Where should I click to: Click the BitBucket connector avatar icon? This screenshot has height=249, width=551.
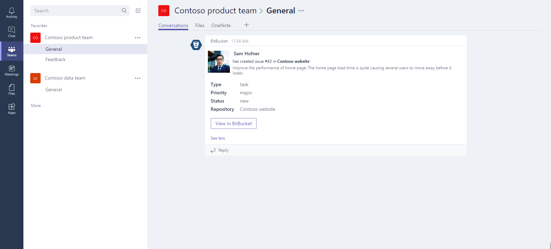[196, 45]
